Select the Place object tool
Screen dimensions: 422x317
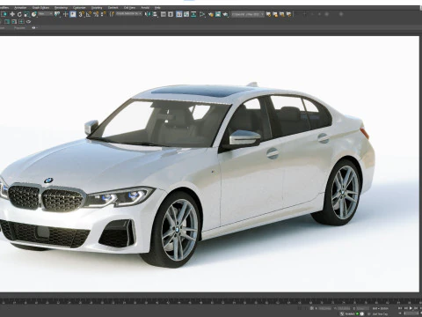click(x=34, y=14)
